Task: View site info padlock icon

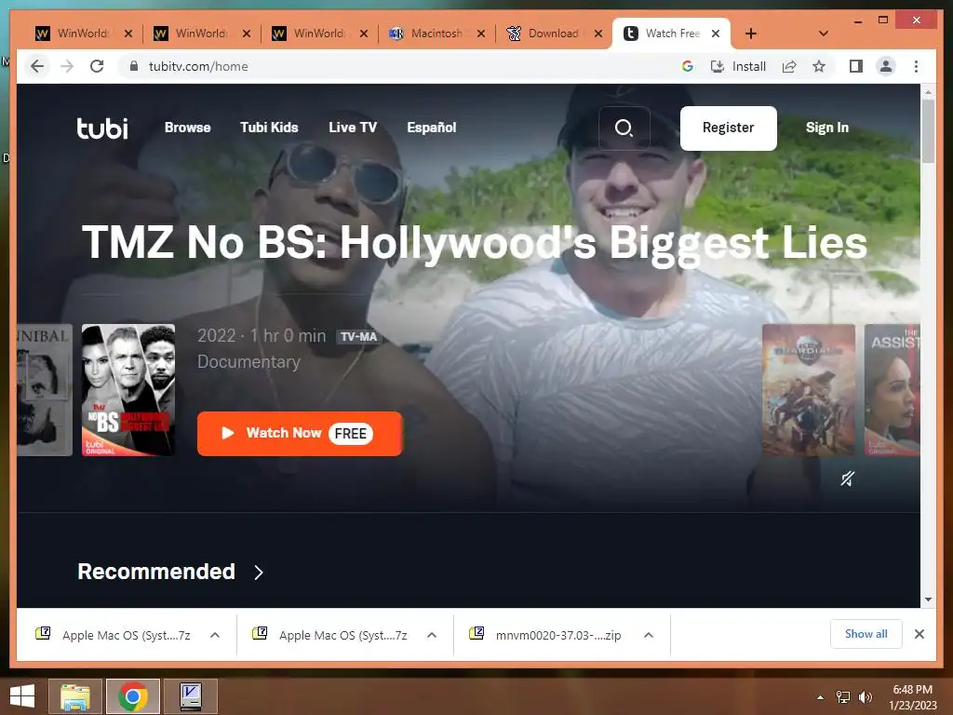Action: [x=134, y=66]
